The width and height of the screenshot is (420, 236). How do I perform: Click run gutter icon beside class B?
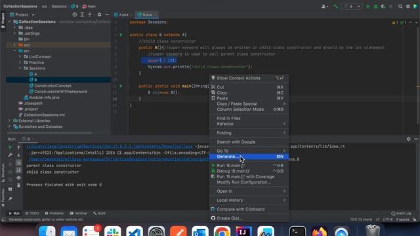[x=121, y=35]
